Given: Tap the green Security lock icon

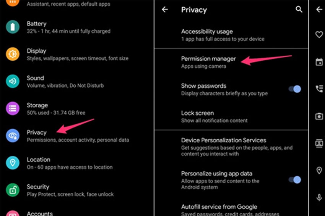Looking at the screenshot, I should pos(13,190).
